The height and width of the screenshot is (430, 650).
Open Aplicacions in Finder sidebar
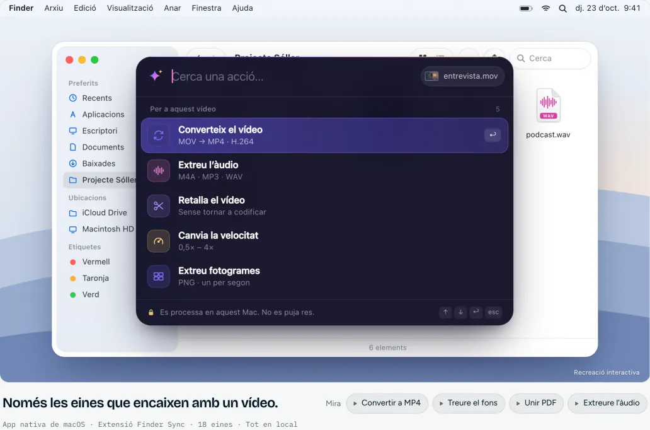coord(103,114)
